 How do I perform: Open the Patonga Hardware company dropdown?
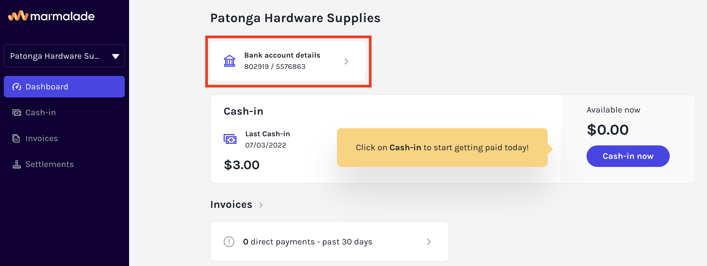click(x=64, y=56)
